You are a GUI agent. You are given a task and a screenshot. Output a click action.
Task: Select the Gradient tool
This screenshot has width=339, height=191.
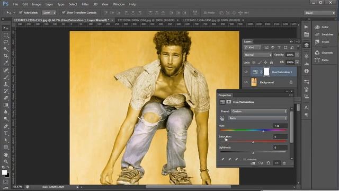coord(6,105)
